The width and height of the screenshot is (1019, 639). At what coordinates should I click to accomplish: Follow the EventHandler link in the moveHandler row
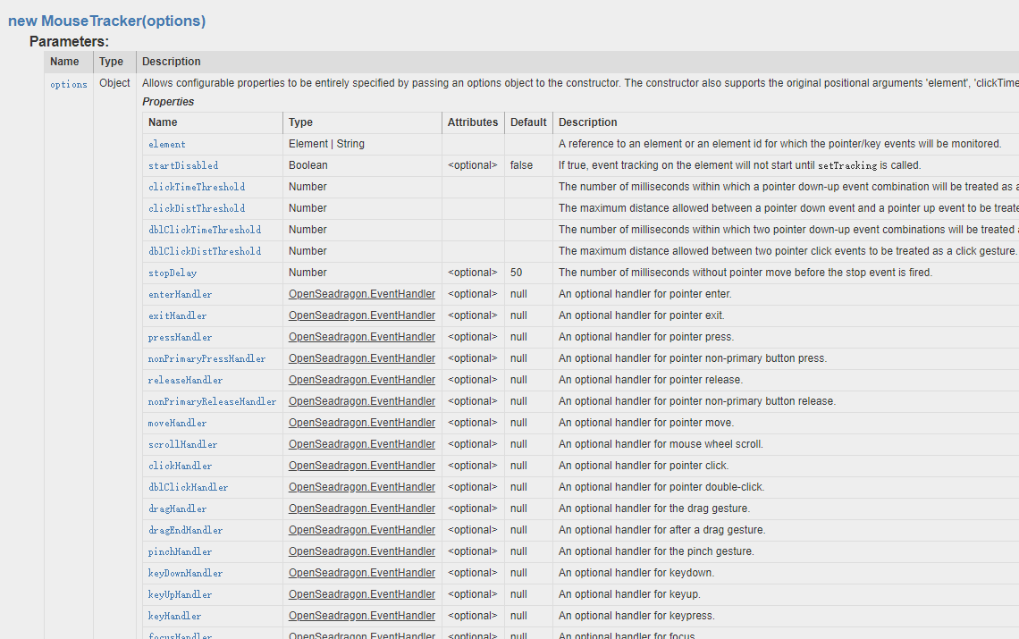(x=361, y=423)
